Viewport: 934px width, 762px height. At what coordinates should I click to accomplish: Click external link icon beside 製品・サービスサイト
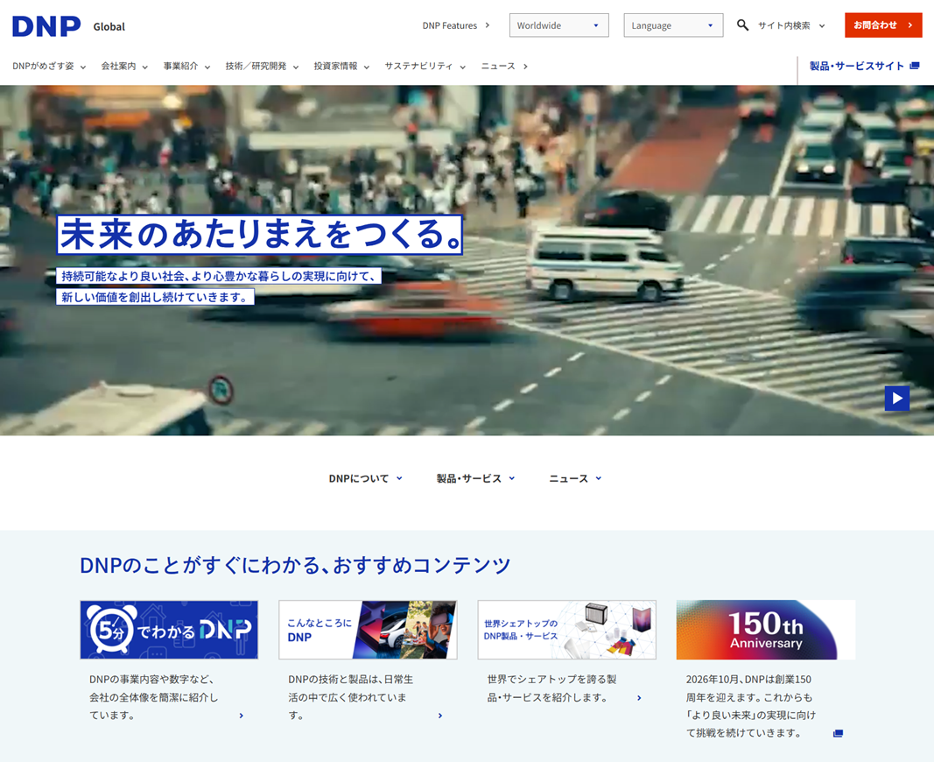(x=915, y=67)
